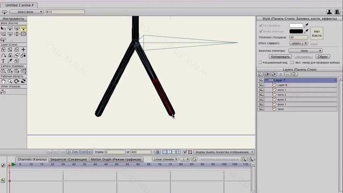
Task: Select the Translate Bone tool
Action: point(10,28)
